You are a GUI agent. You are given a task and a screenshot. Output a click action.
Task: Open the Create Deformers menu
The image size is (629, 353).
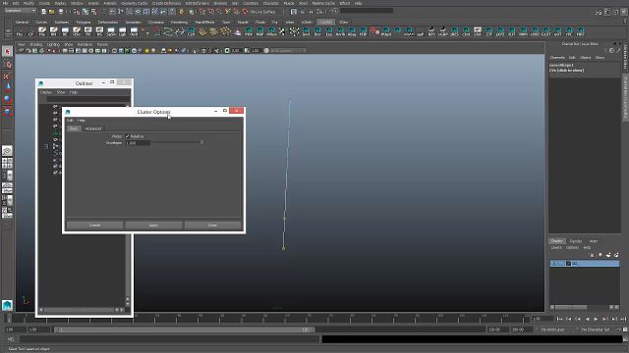(166, 3)
